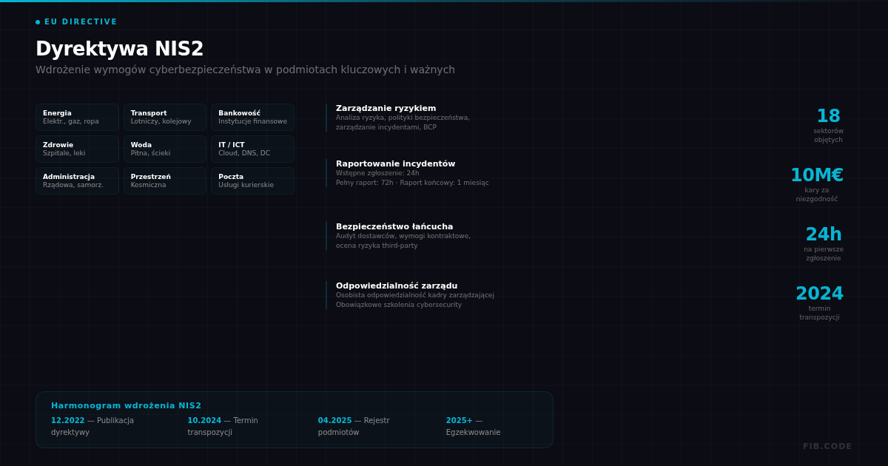Click the 18 sektorów statistic
This screenshot has width=888, height=466.
[828, 124]
